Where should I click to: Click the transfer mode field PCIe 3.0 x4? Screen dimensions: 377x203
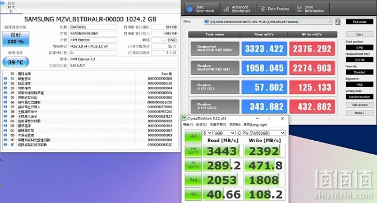pyautogui.click(x=93, y=46)
